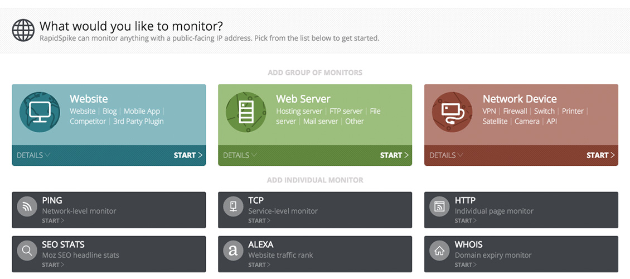
Task: Click the HTTP title text
Action: tap(466, 200)
